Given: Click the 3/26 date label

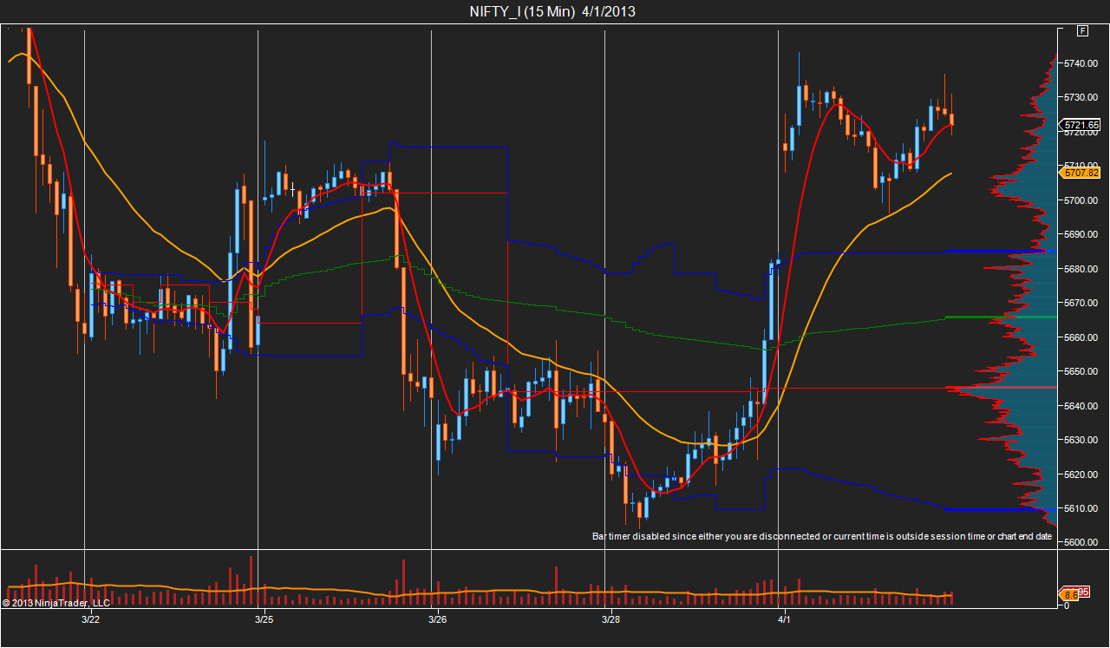Looking at the screenshot, I should click(x=438, y=619).
